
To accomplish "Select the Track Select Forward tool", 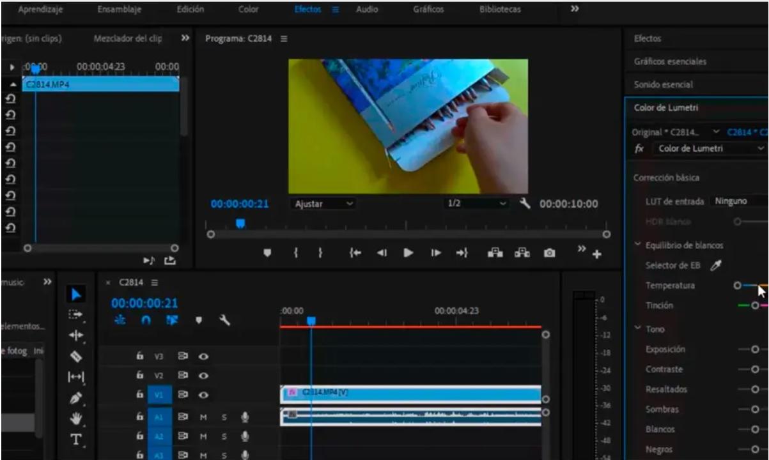I will pyautogui.click(x=76, y=314).
